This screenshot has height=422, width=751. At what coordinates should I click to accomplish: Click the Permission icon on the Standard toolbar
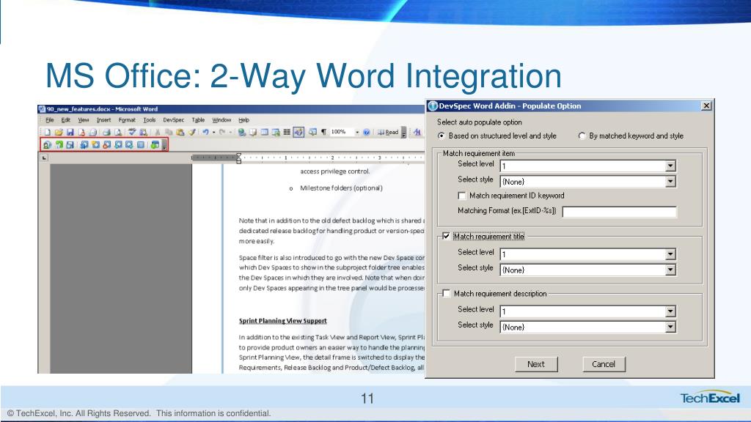[81, 132]
